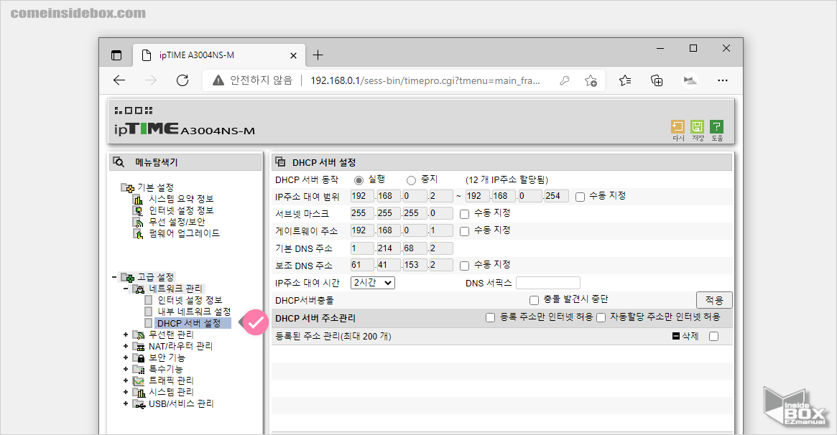Open the IP주소 대여 시간 dropdown

pos(373,283)
